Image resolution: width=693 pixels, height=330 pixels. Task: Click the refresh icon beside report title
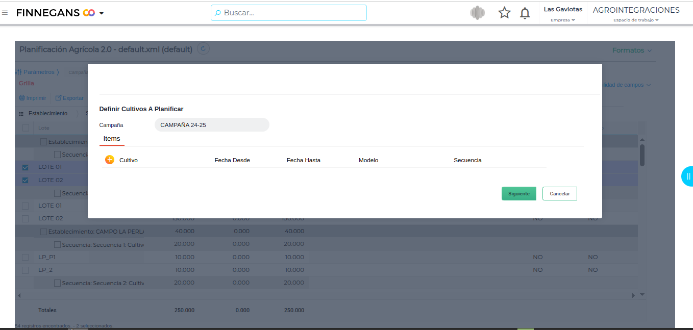pos(203,49)
